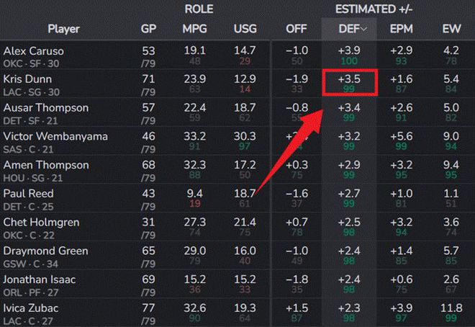Open Kris Dunn's player link
Viewport: 475px width, 327px height.
pyautogui.click(x=25, y=79)
